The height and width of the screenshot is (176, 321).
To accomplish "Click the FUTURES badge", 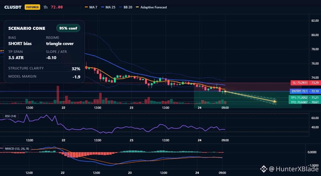I will click(x=32, y=7).
